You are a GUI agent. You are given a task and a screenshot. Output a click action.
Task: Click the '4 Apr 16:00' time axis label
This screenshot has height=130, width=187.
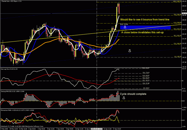pos(51,129)
